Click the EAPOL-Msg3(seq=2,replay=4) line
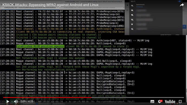This screenshot has width=187, height=105. coord(76,64)
